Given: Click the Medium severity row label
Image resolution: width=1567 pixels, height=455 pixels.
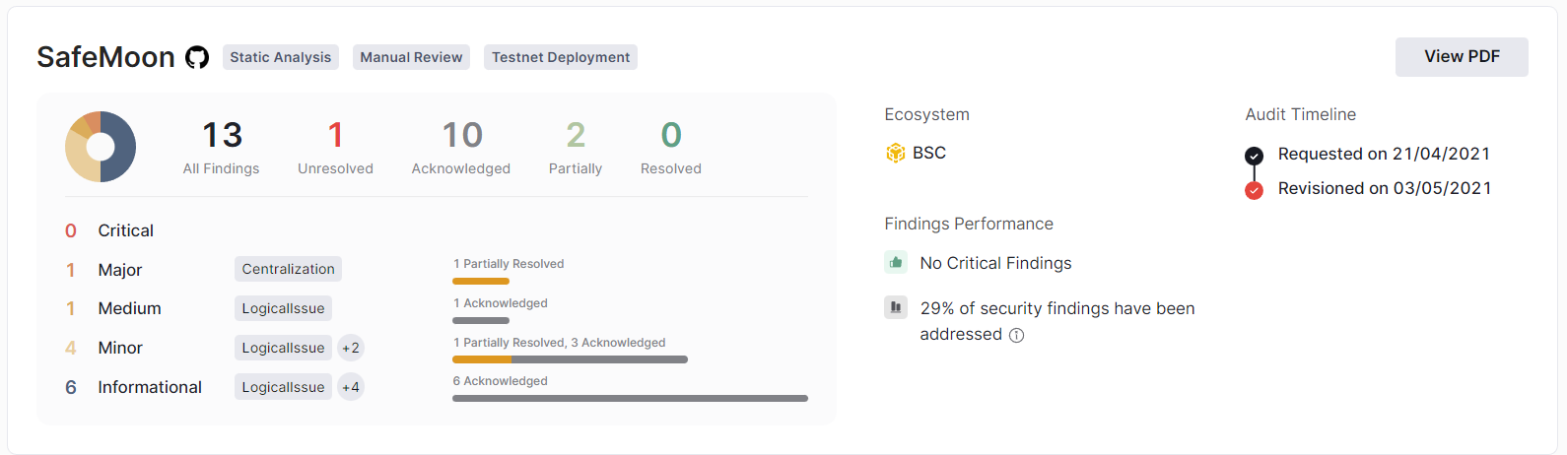Looking at the screenshot, I should coord(129,308).
